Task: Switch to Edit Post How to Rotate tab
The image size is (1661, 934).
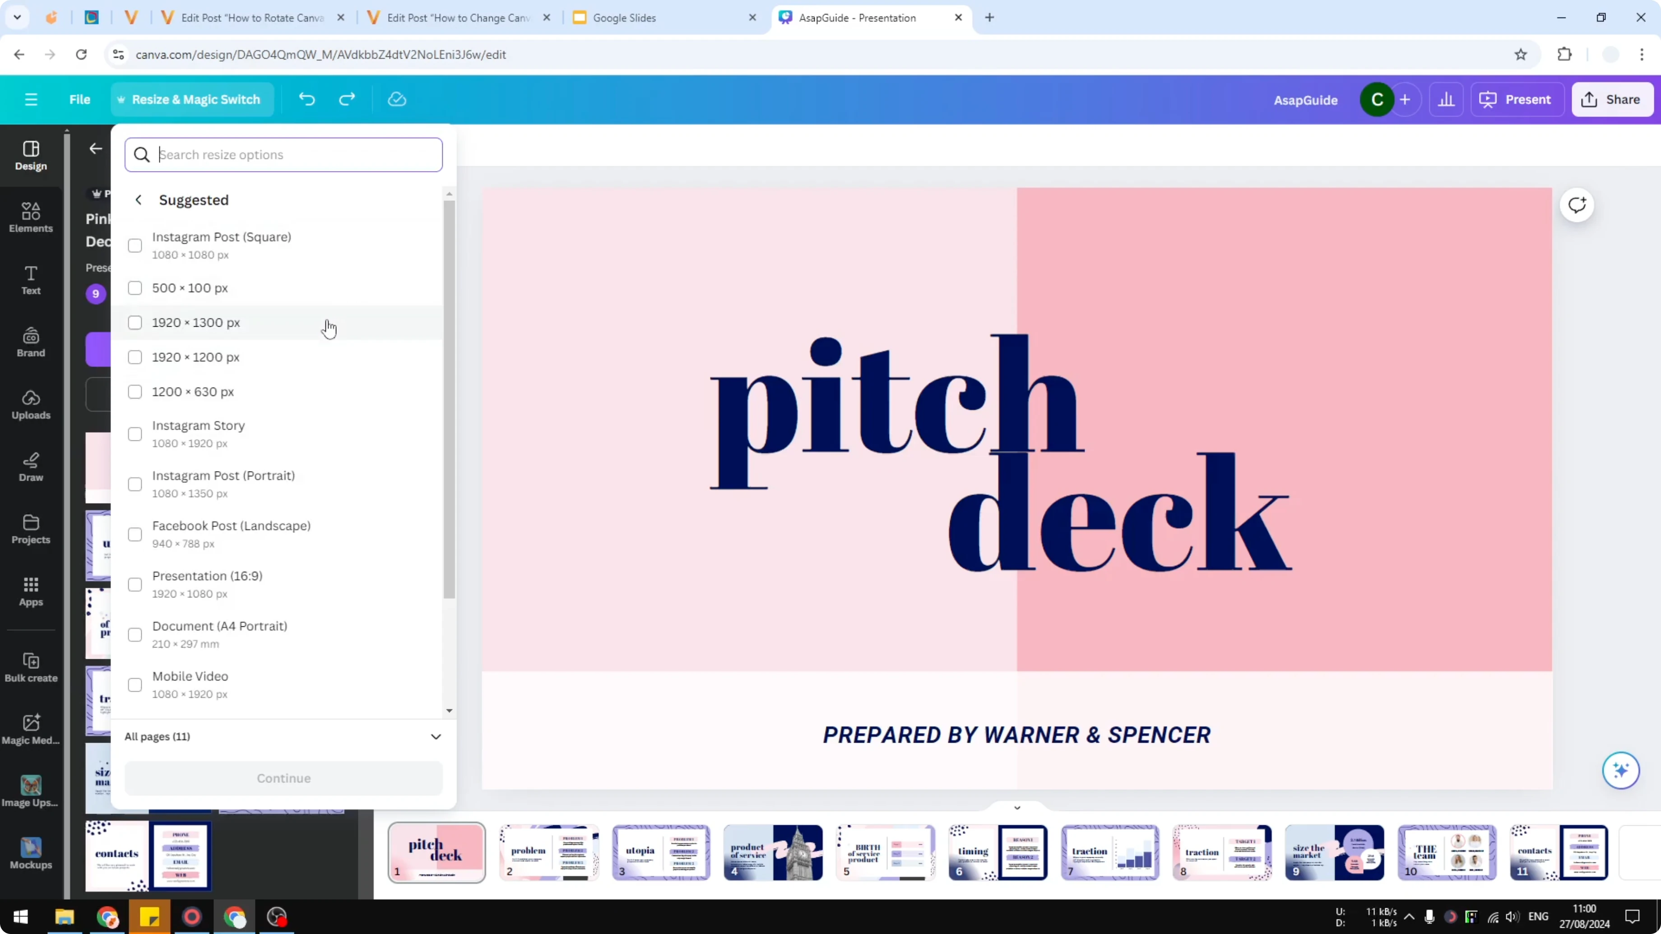Action: coord(252,18)
